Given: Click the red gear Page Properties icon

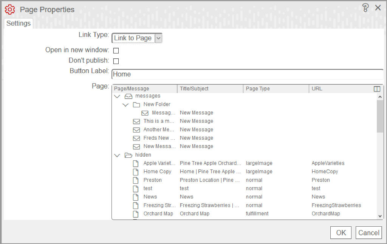Looking at the screenshot, I should pos(10,9).
